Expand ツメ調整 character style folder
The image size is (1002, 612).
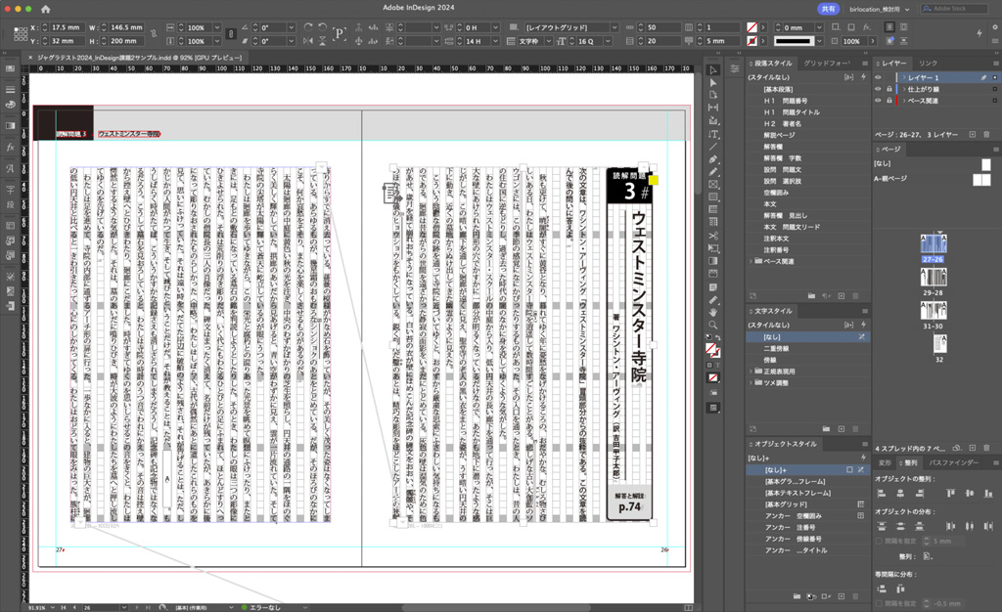coord(751,383)
